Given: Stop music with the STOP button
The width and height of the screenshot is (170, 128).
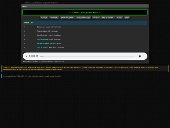Looking at the screenshot, I should click(127, 18).
